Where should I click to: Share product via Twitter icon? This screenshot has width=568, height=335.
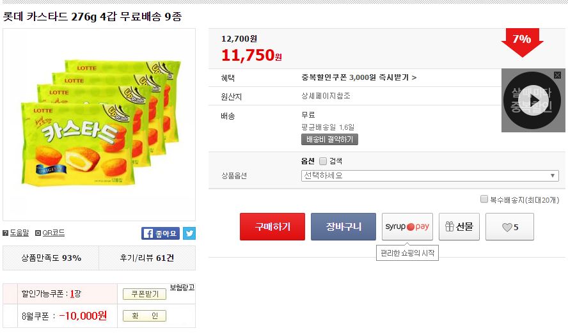coord(189,233)
